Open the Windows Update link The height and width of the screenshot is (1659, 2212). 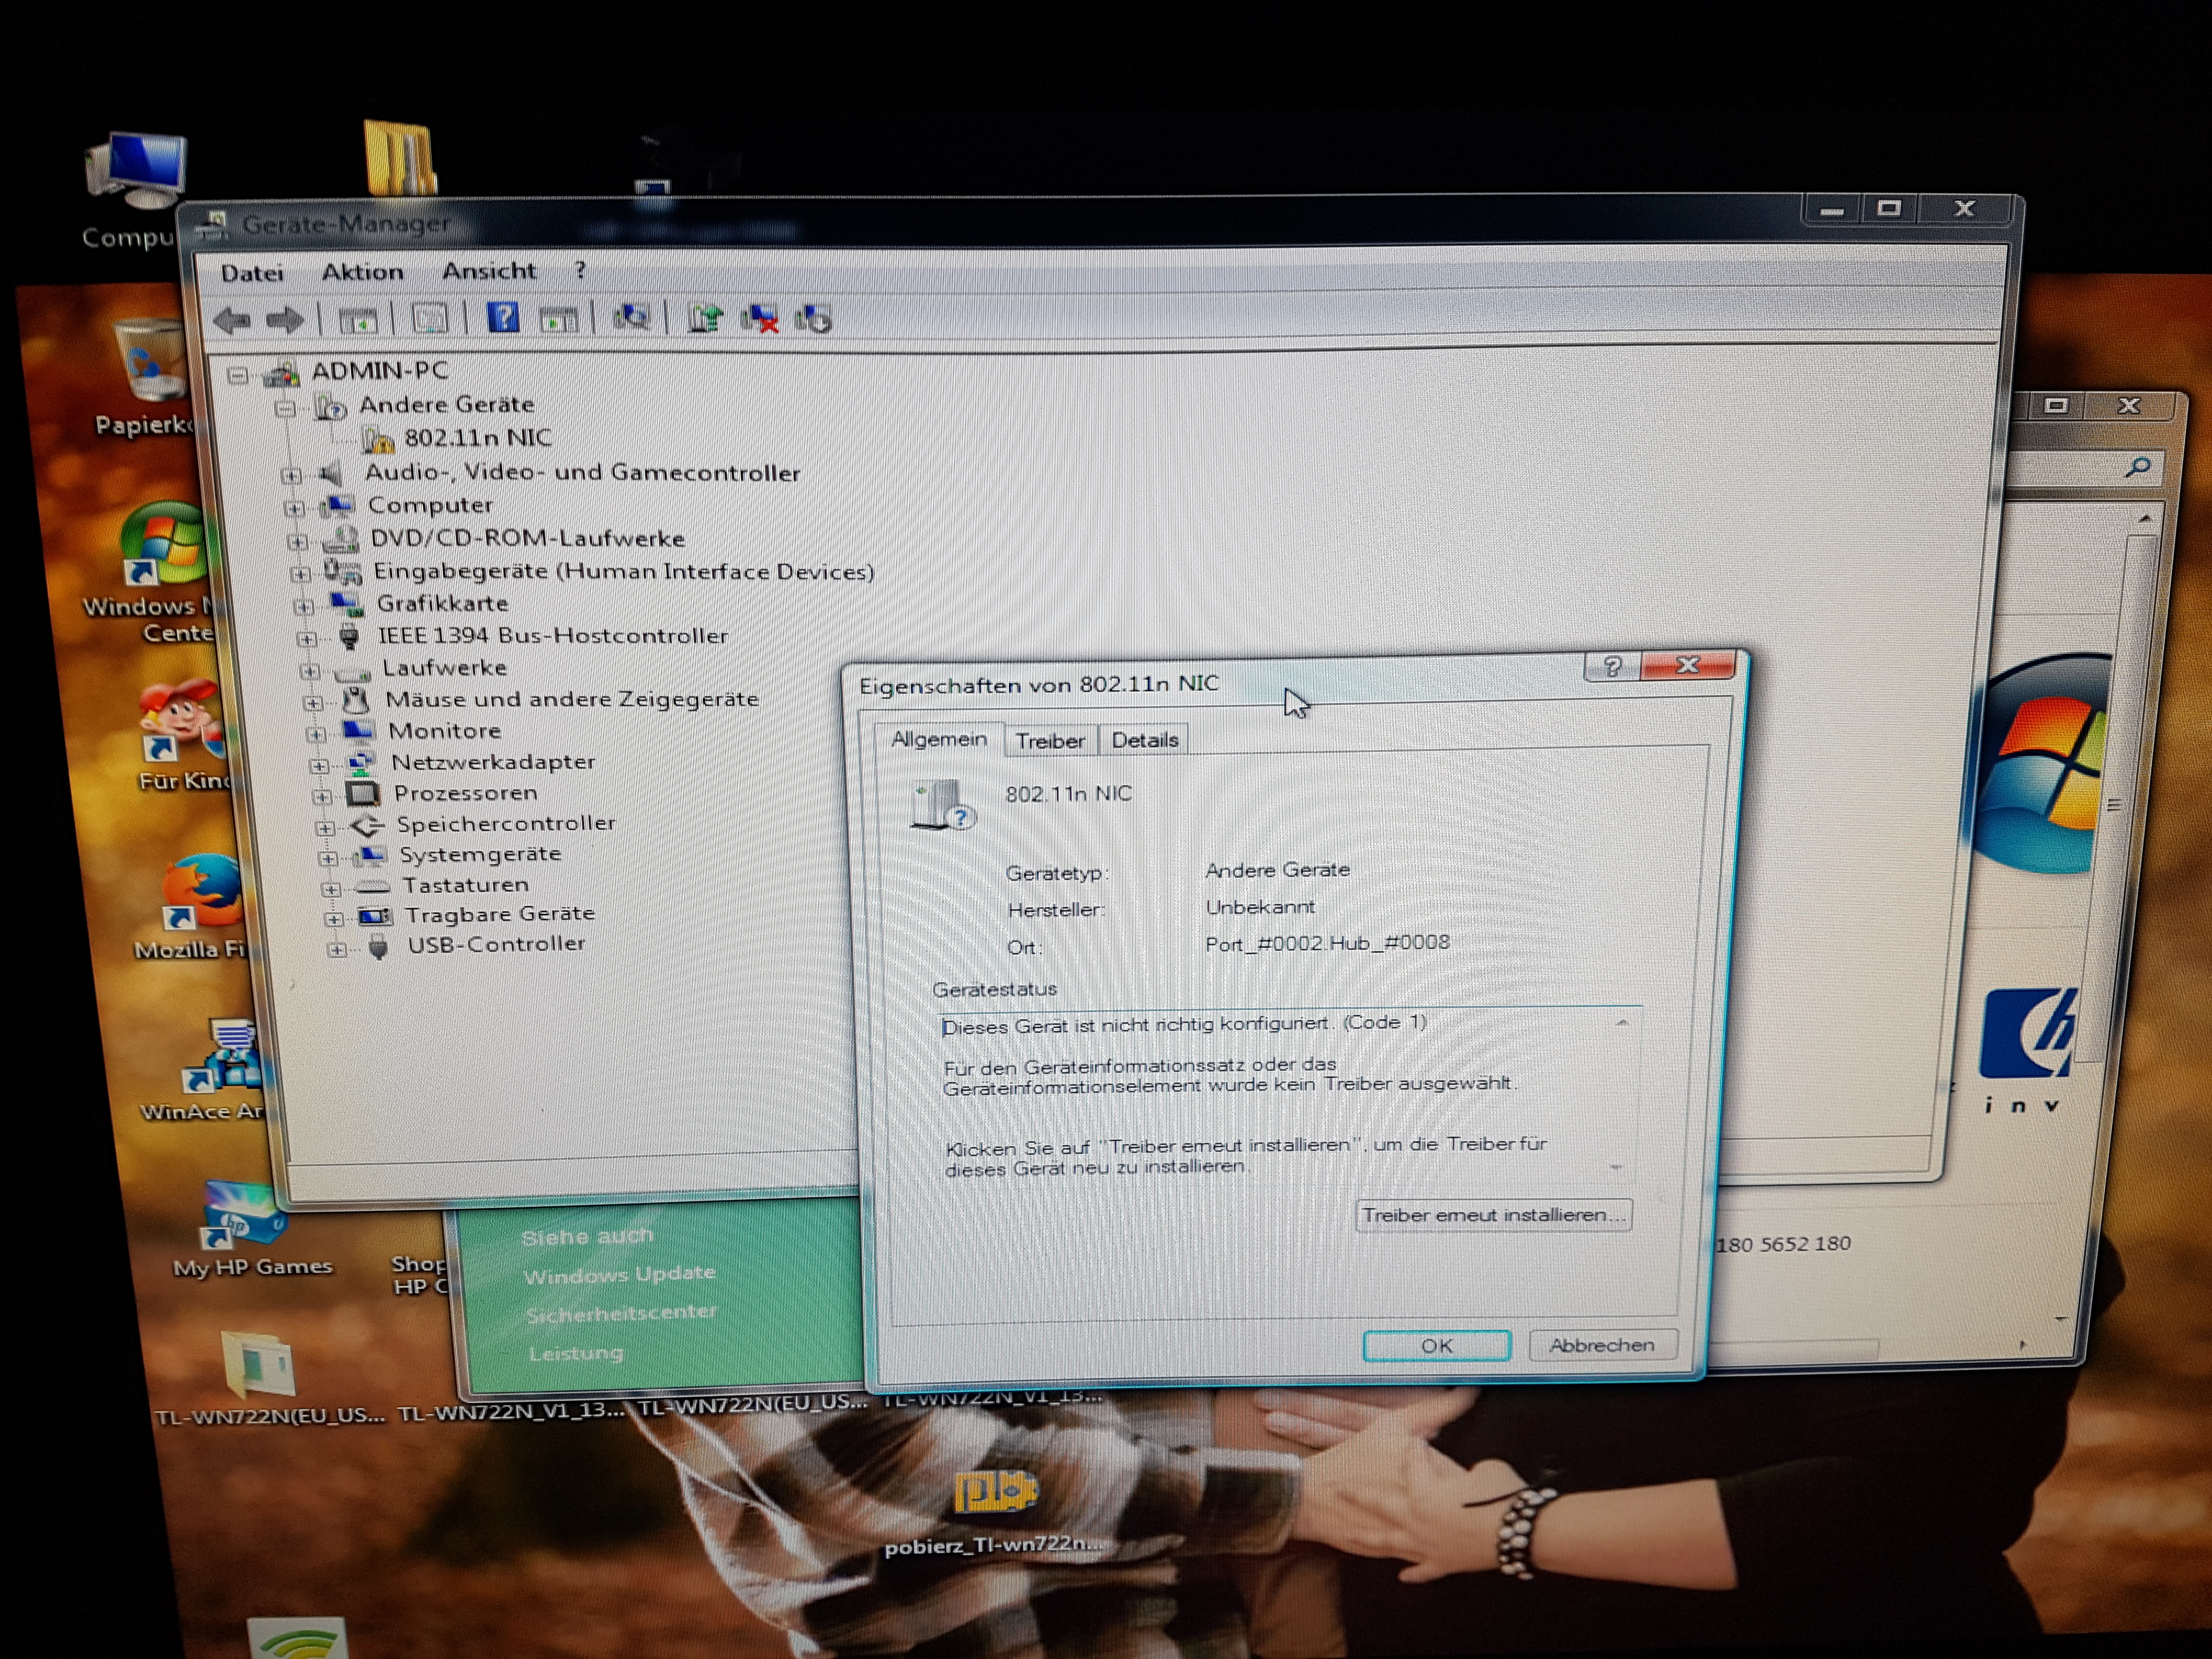pos(619,1275)
